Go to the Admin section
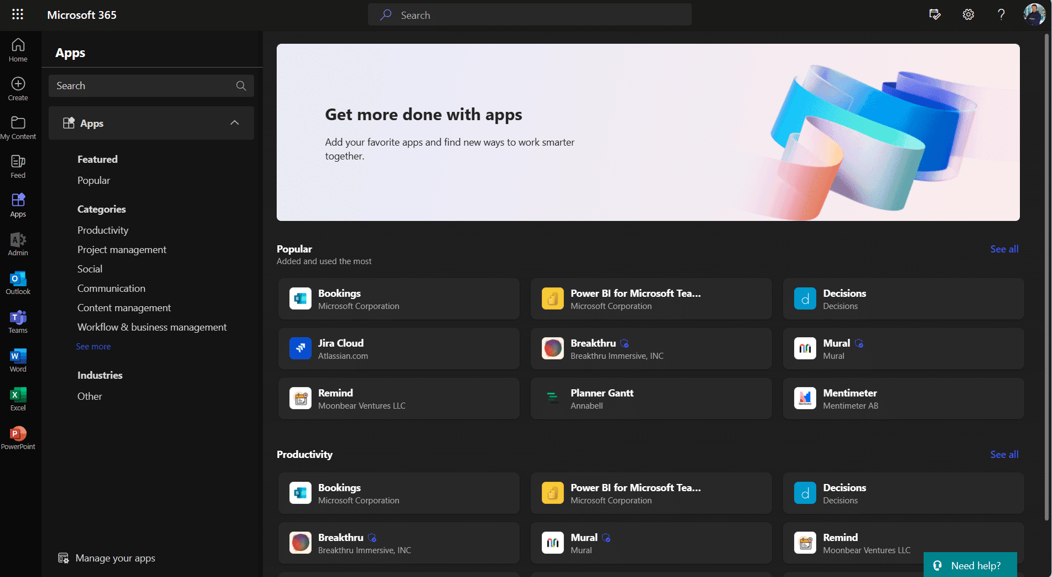 (x=18, y=244)
